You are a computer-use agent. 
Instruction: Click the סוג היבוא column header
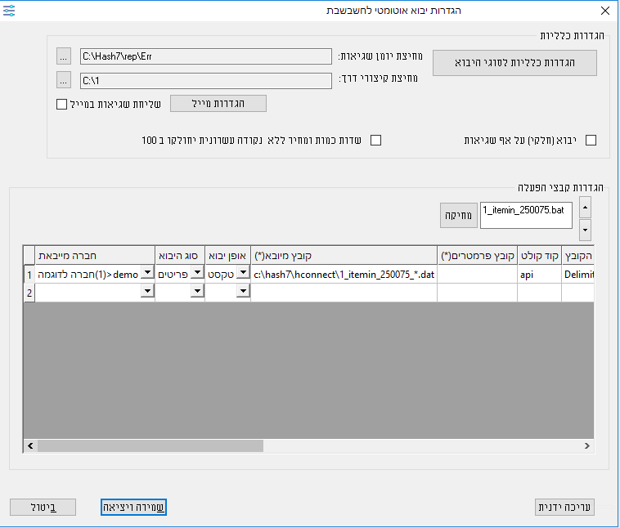(180, 256)
